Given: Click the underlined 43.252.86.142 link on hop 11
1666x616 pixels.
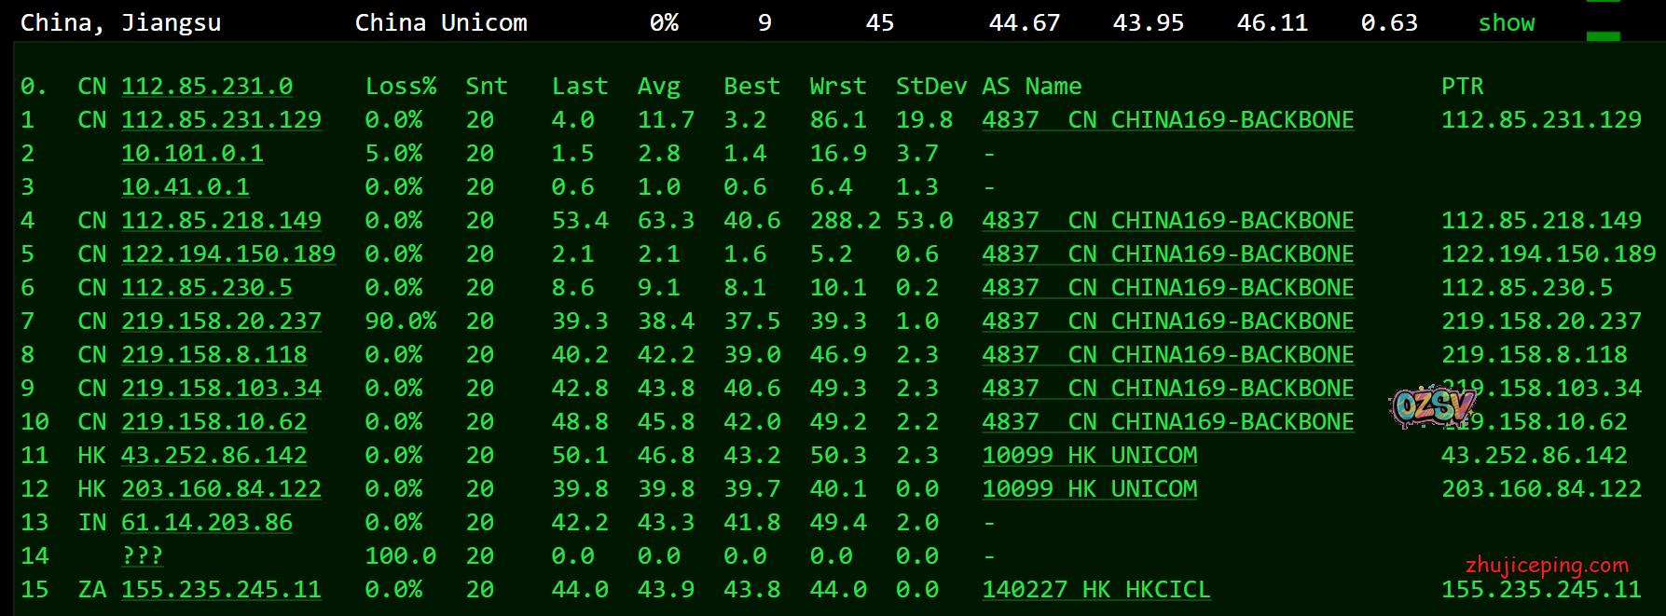Looking at the screenshot, I should [213, 456].
